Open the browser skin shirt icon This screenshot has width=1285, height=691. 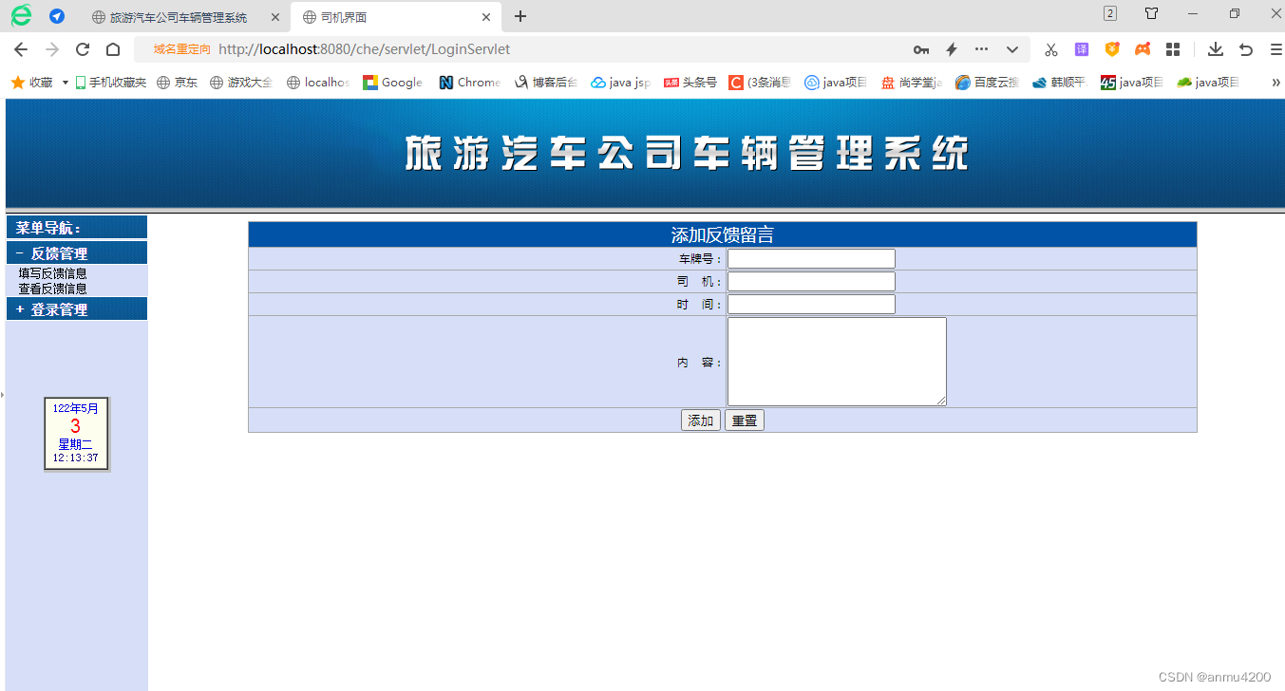[1151, 13]
